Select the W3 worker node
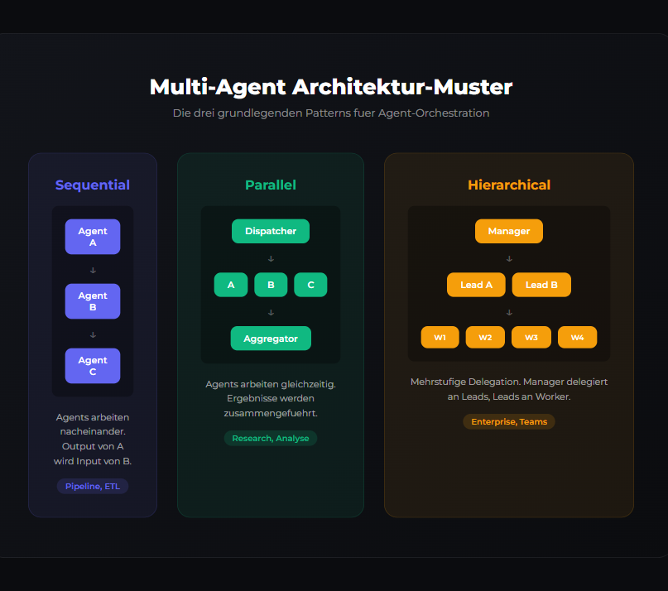 531,338
